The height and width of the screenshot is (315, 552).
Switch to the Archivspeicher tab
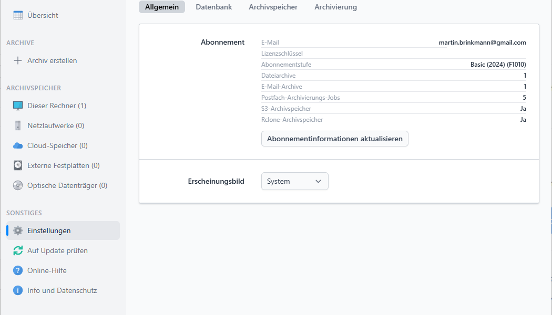[x=273, y=7]
